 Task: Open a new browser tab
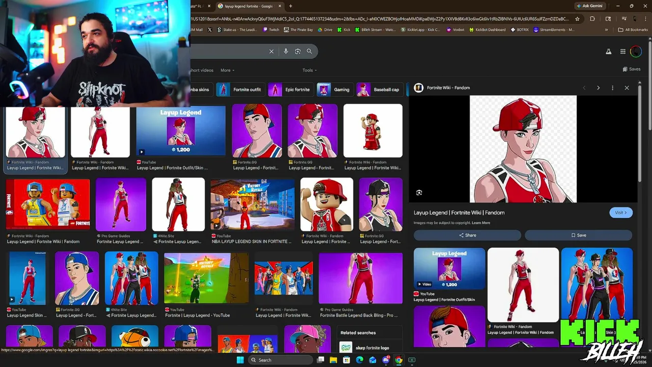[x=290, y=6]
